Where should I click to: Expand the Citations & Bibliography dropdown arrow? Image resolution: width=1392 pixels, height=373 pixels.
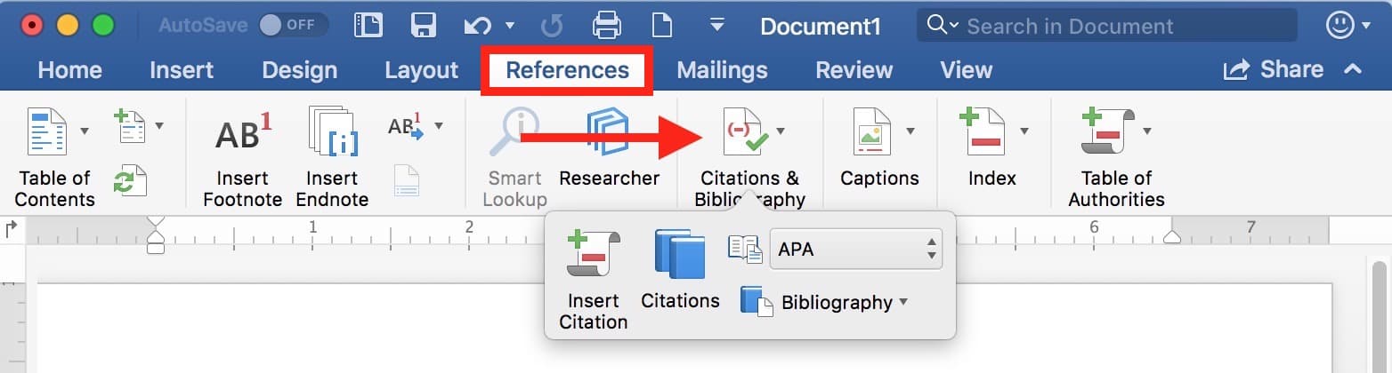click(781, 131)
